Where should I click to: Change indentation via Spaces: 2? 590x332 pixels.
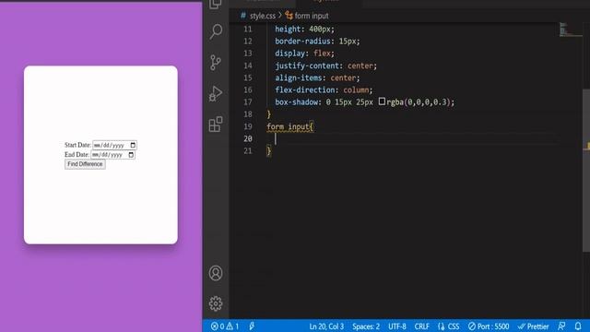[366, 326]
